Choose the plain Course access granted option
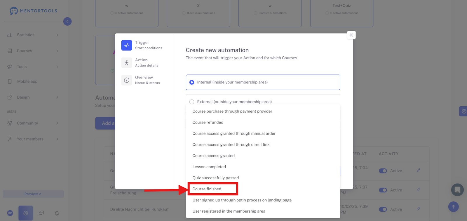This screenshot has height=221, width=467. tap(263, 156)
